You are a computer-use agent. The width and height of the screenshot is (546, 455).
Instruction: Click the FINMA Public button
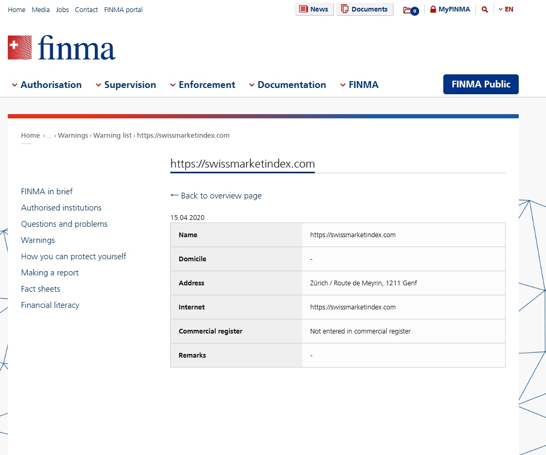click(481, 84)
